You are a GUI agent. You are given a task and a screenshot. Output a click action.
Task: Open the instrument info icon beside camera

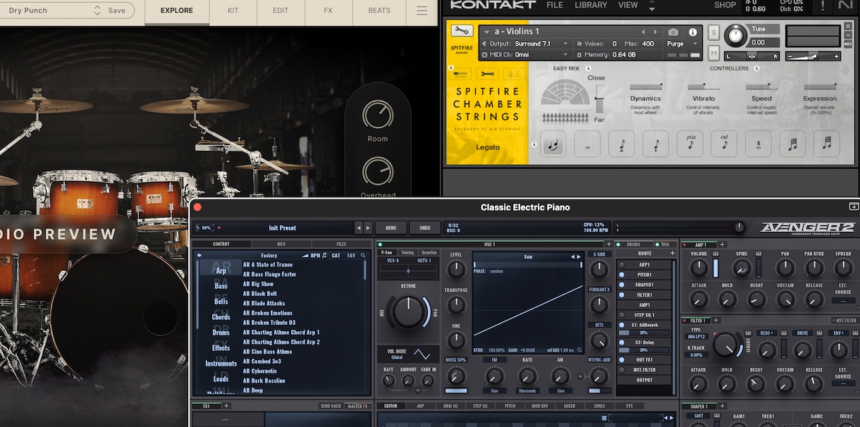click(x=692, y=32)
